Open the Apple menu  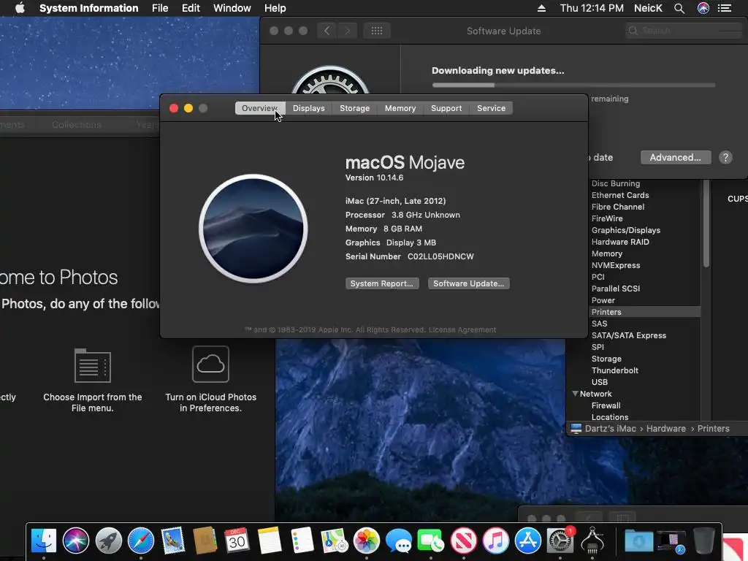20,8
